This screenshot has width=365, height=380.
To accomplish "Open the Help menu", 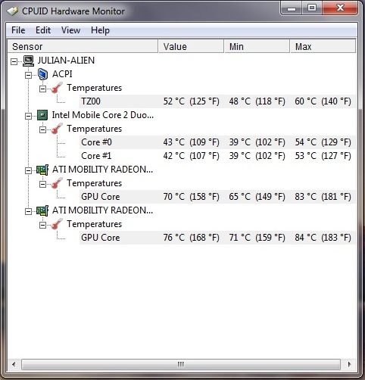I will click(100, 30).
